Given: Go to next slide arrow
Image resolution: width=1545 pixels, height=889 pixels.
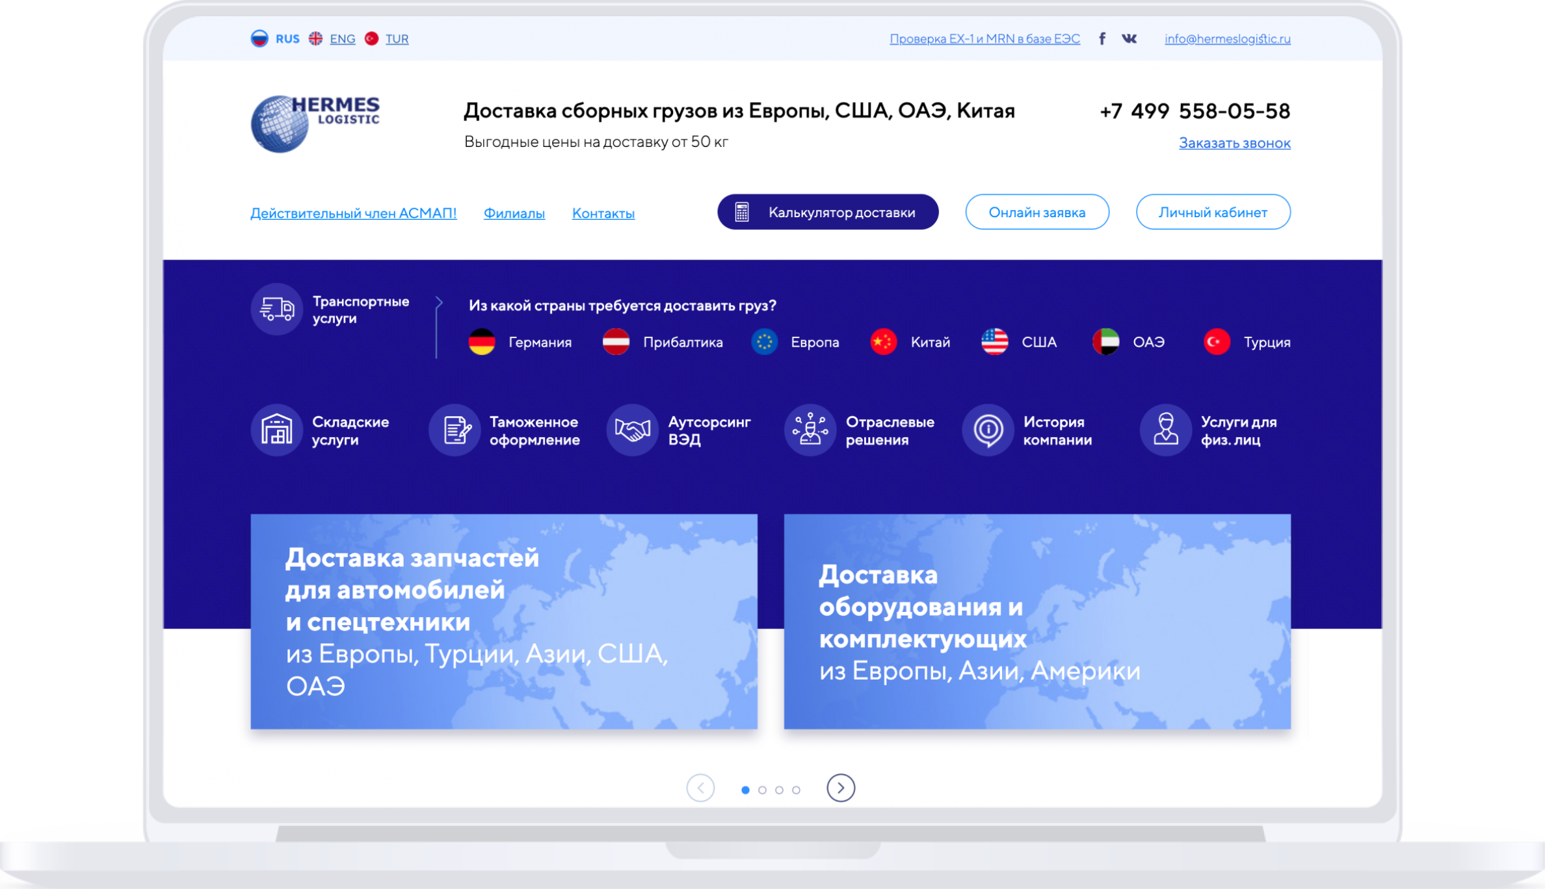Looking at the screenshot, I should [841, 788].
